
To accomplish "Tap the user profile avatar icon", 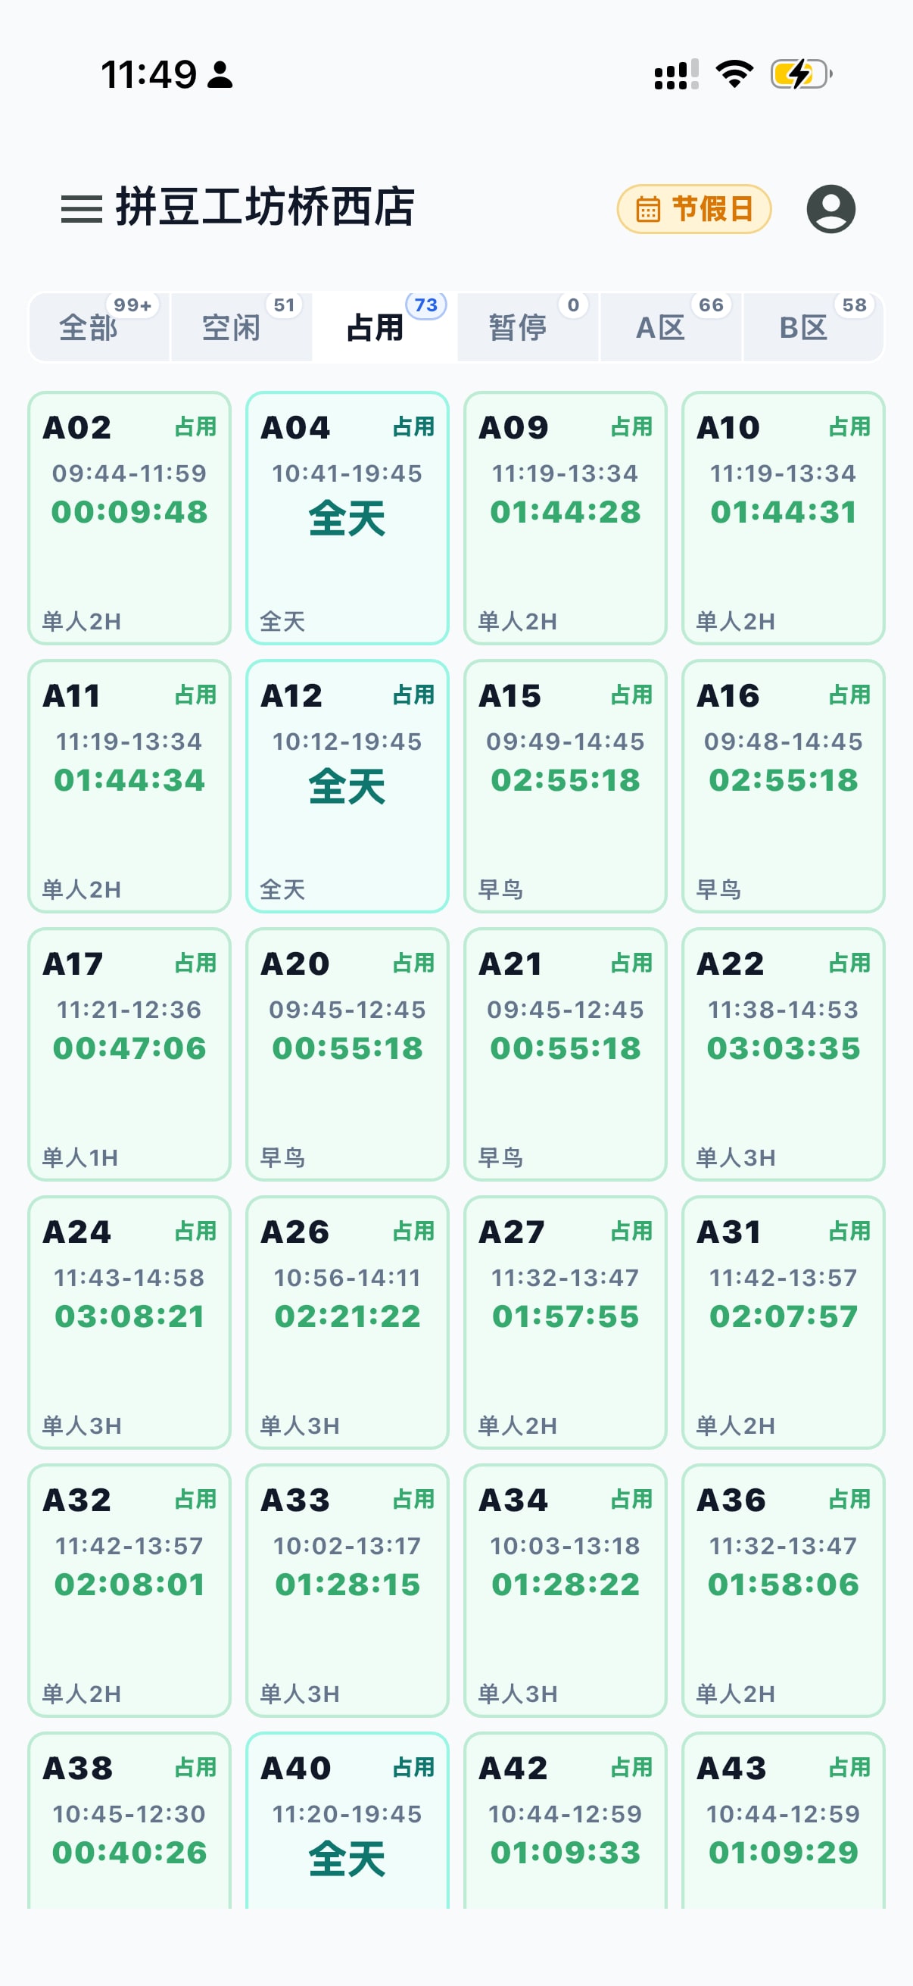I will point(830,209).
